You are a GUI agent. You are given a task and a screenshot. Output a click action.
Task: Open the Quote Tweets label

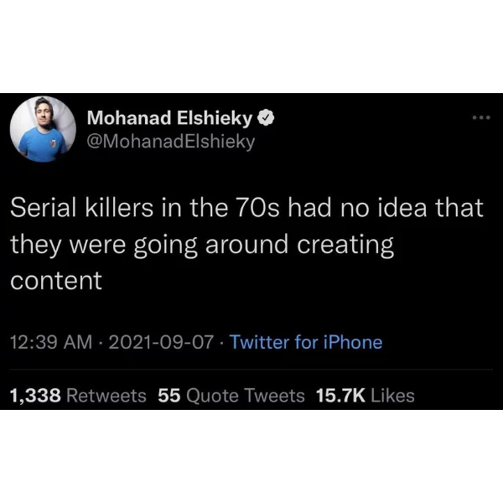click(246, 395)
